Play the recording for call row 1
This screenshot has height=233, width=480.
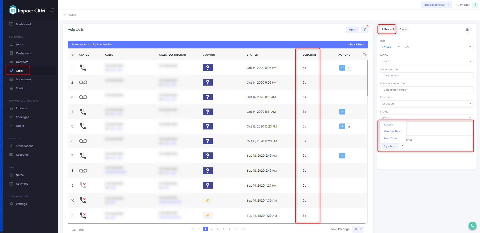click(x=342, y=67)
